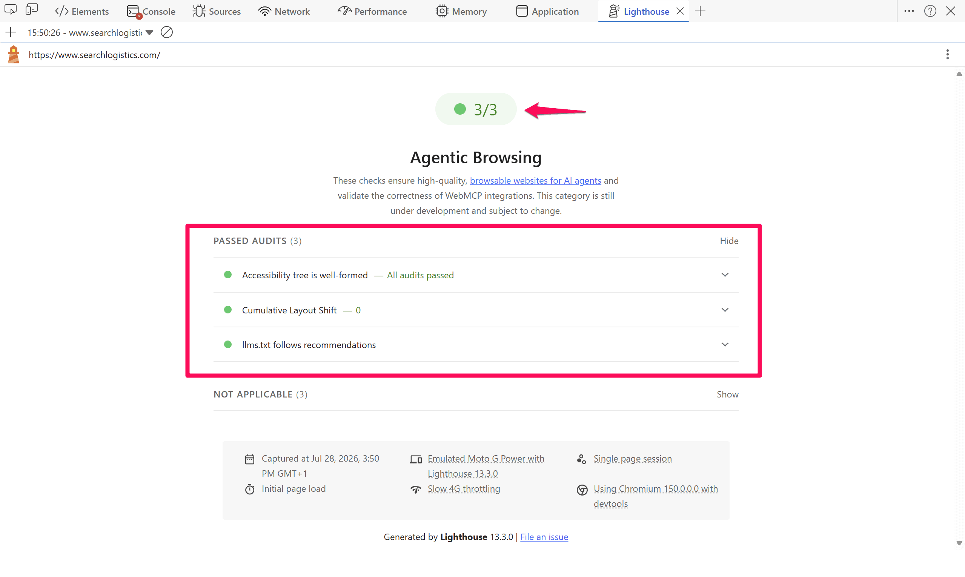
Task: Open the DevTools help icon
Action: coord(930,11)
